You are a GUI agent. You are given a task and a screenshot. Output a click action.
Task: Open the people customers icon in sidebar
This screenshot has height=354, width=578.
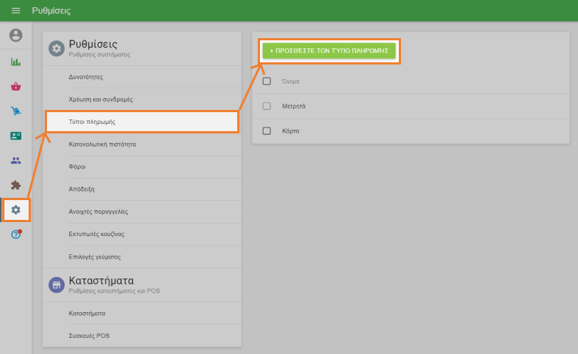15,161
